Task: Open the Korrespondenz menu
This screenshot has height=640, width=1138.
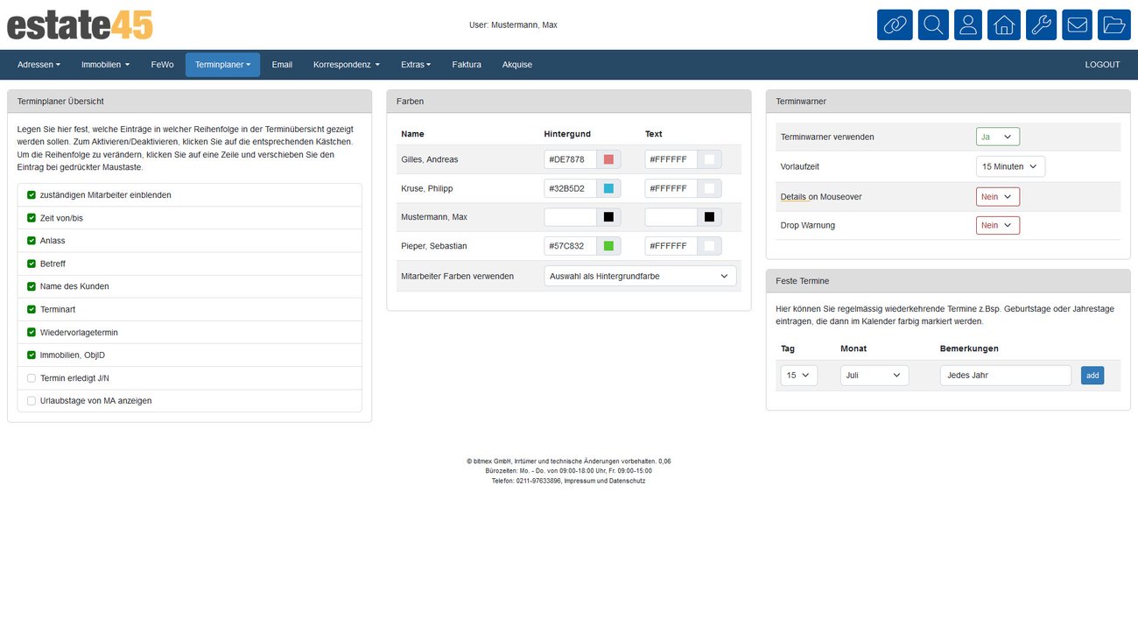Action: [x=347, y=65]
